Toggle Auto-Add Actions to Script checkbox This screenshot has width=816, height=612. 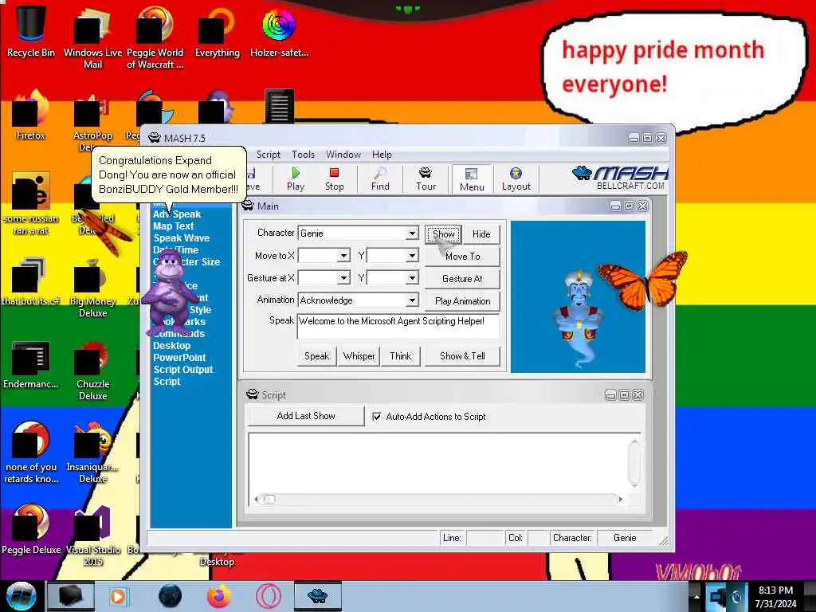click(x=377, y=416)
